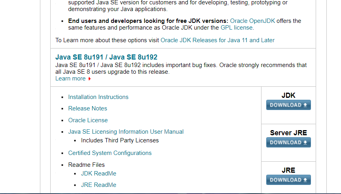Open Certified System Configurations
Image resolution: width=341 pixels, height=194 pixels.
pos(110,153)
